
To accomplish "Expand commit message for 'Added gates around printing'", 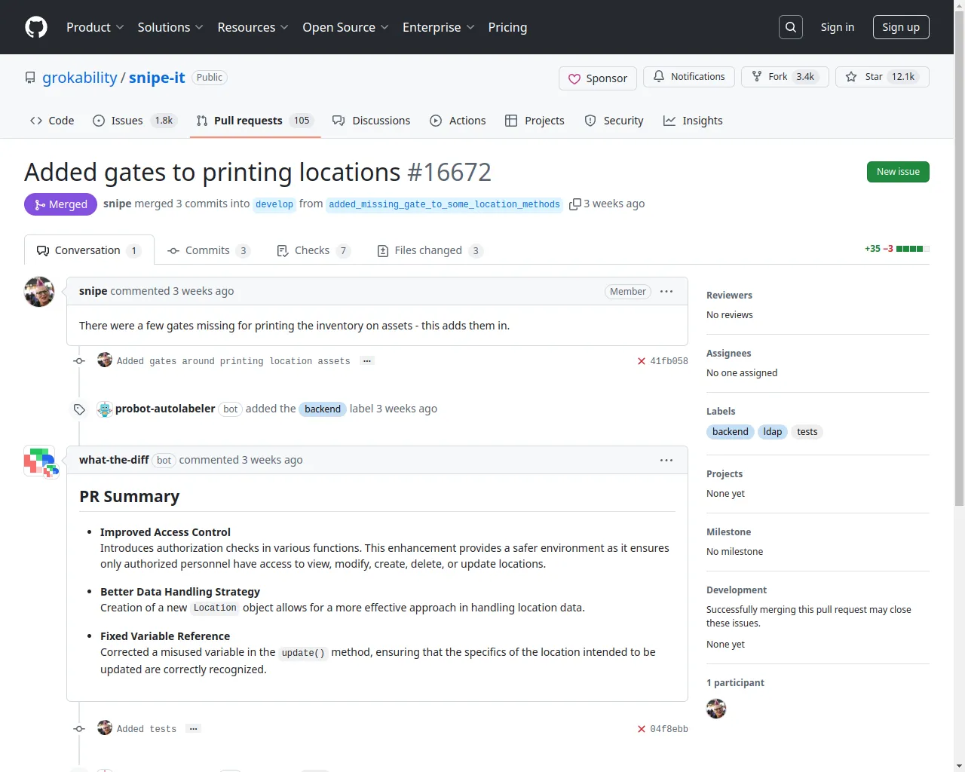I will (367, 361).
